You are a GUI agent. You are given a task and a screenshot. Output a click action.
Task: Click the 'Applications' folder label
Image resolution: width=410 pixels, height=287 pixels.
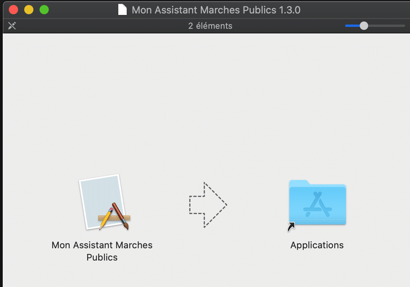click(317, 245)
